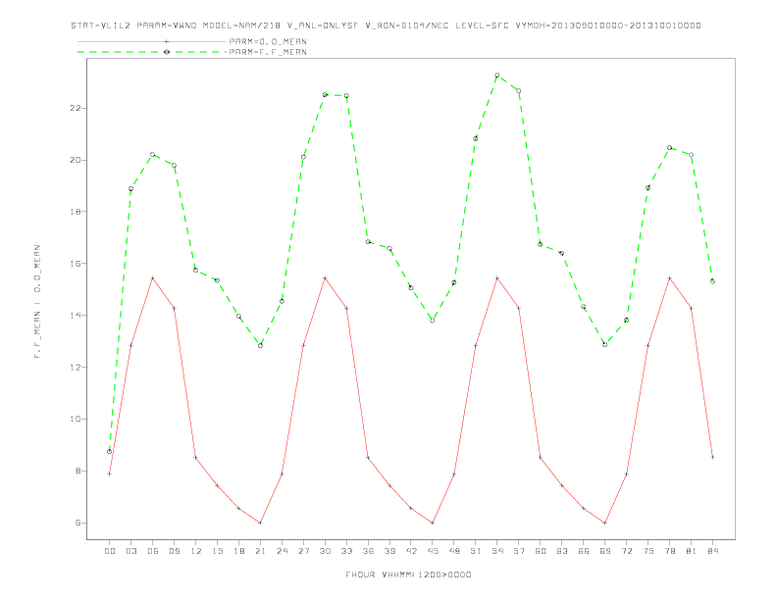Click y-axis tick label 12
The height and width of the screenshot is (600, 777).
(x=76, y=368)
